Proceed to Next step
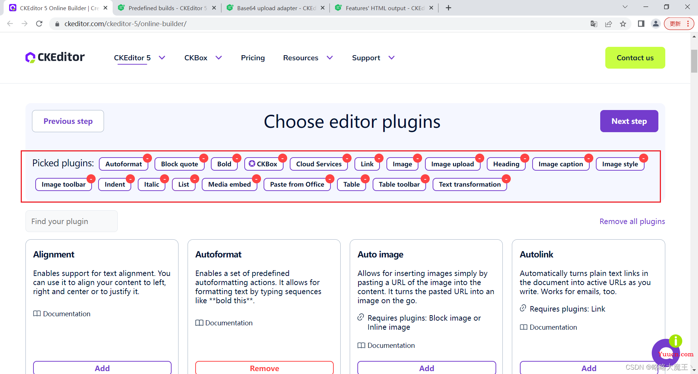 coord(629,121)
